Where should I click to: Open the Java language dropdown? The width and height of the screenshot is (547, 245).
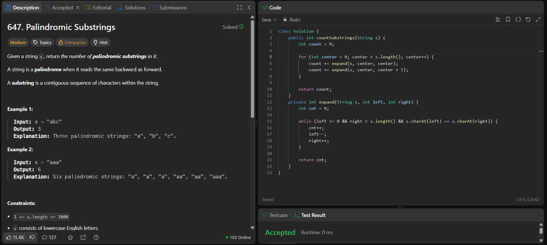pyautogui.click(x=269, y=20)
